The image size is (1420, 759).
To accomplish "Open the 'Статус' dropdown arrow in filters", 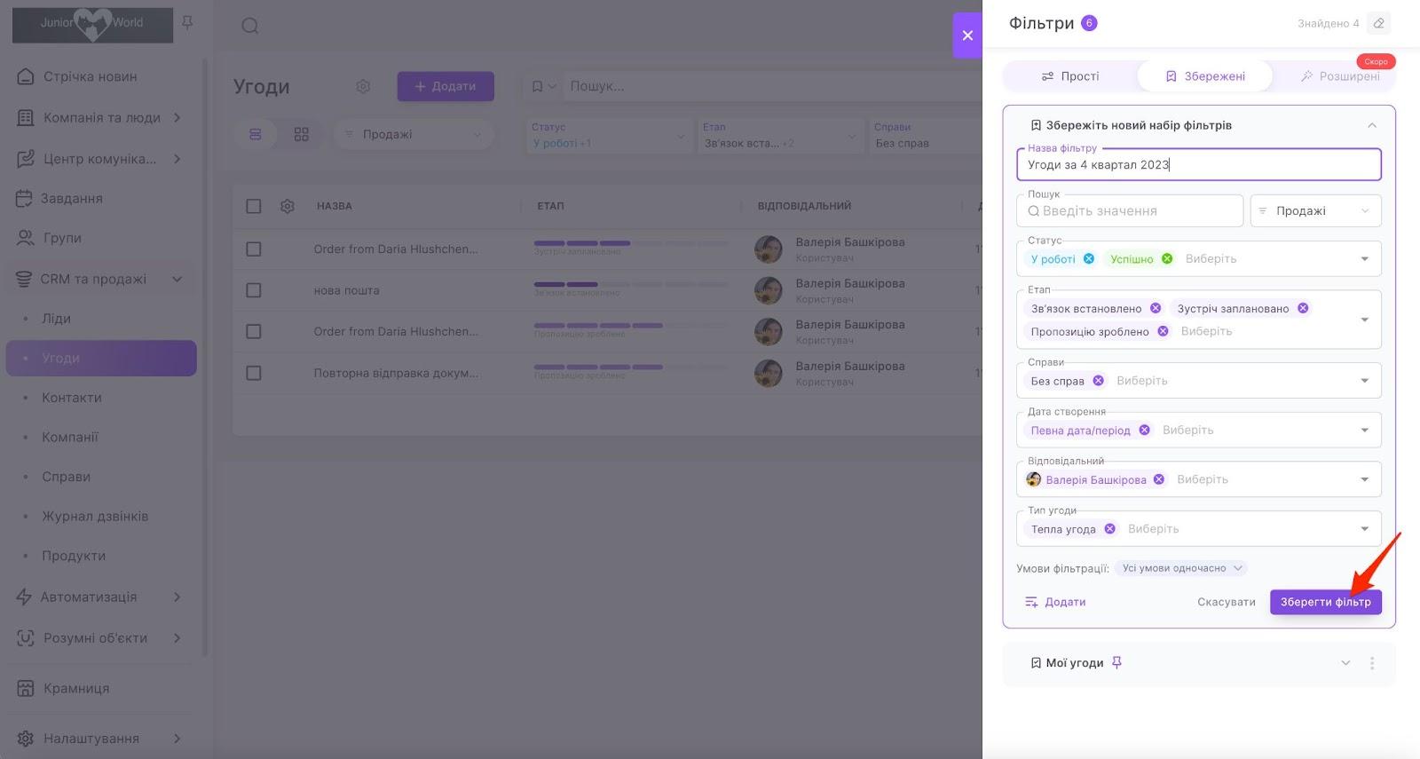I will [1364, 259].
